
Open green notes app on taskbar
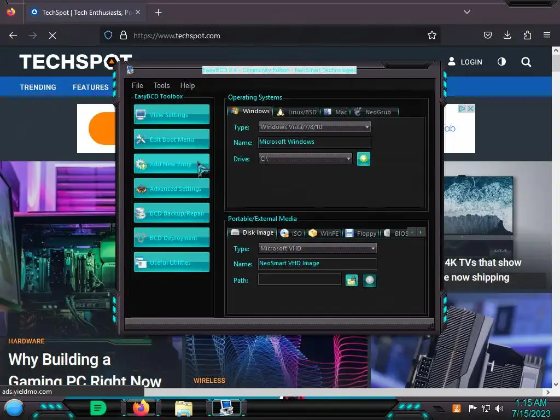pyautogui.click(x=98, y=408)
